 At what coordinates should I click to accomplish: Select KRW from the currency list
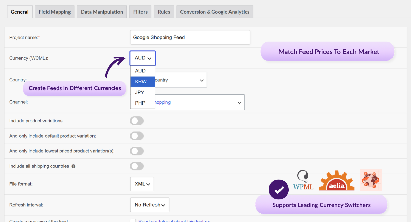pos(143,82)
